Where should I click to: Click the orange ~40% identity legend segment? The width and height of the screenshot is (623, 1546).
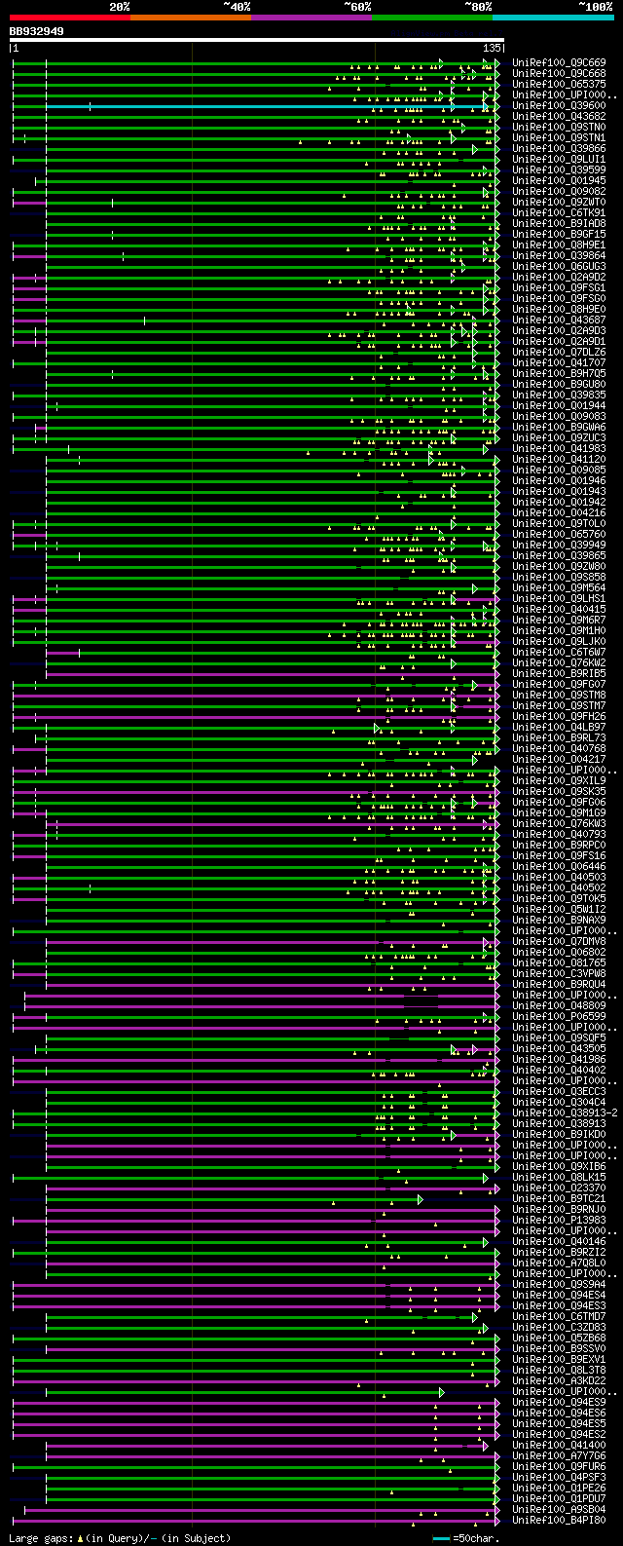(x=190, y=18)
